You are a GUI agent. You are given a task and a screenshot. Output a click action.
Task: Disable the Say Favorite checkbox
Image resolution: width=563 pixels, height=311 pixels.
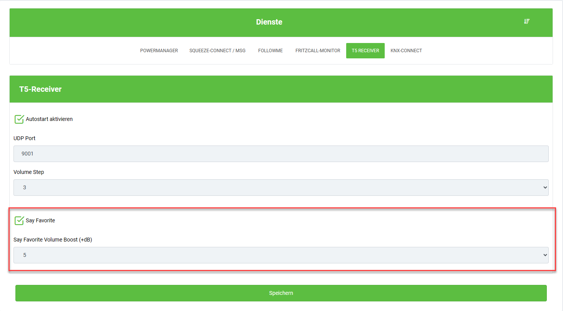click(19, 220)
